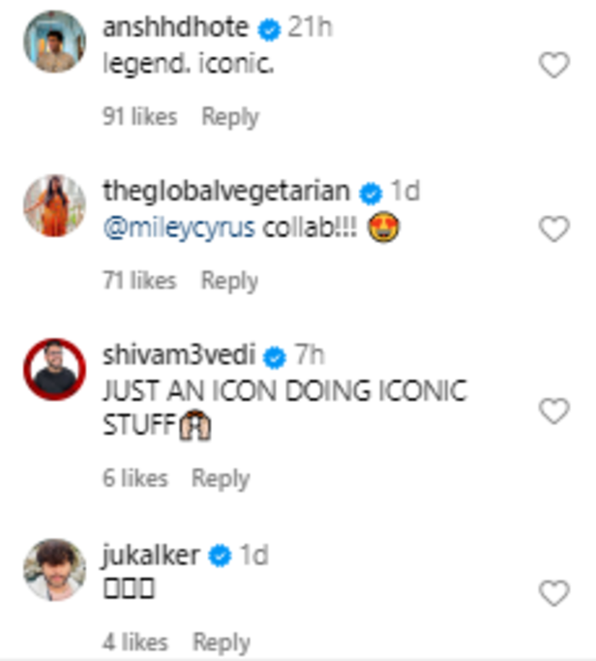
Task: Like anshhdhote's comment with heart icon
Action: coord(553,66)
